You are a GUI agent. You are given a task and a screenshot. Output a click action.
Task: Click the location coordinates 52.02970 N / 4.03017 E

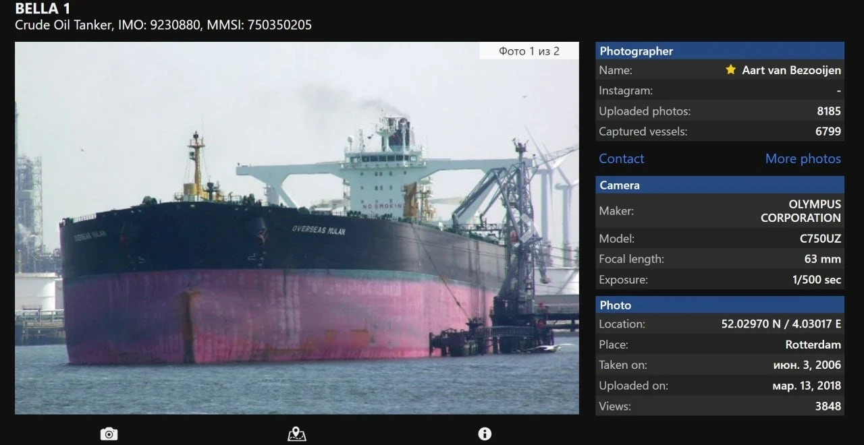point(781,324)
